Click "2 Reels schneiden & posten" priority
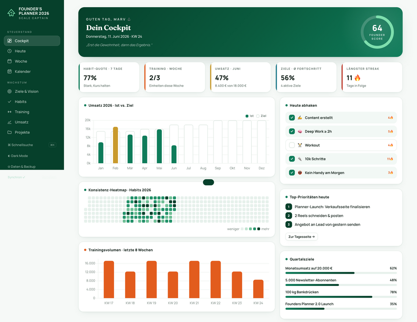The image size is (417, 322). [319, 216]
